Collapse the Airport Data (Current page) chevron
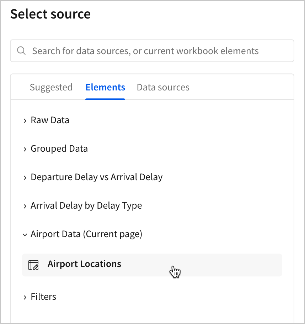Image resolution: width=305 pixels, height=324 pixels. click(x=25, y=235)
